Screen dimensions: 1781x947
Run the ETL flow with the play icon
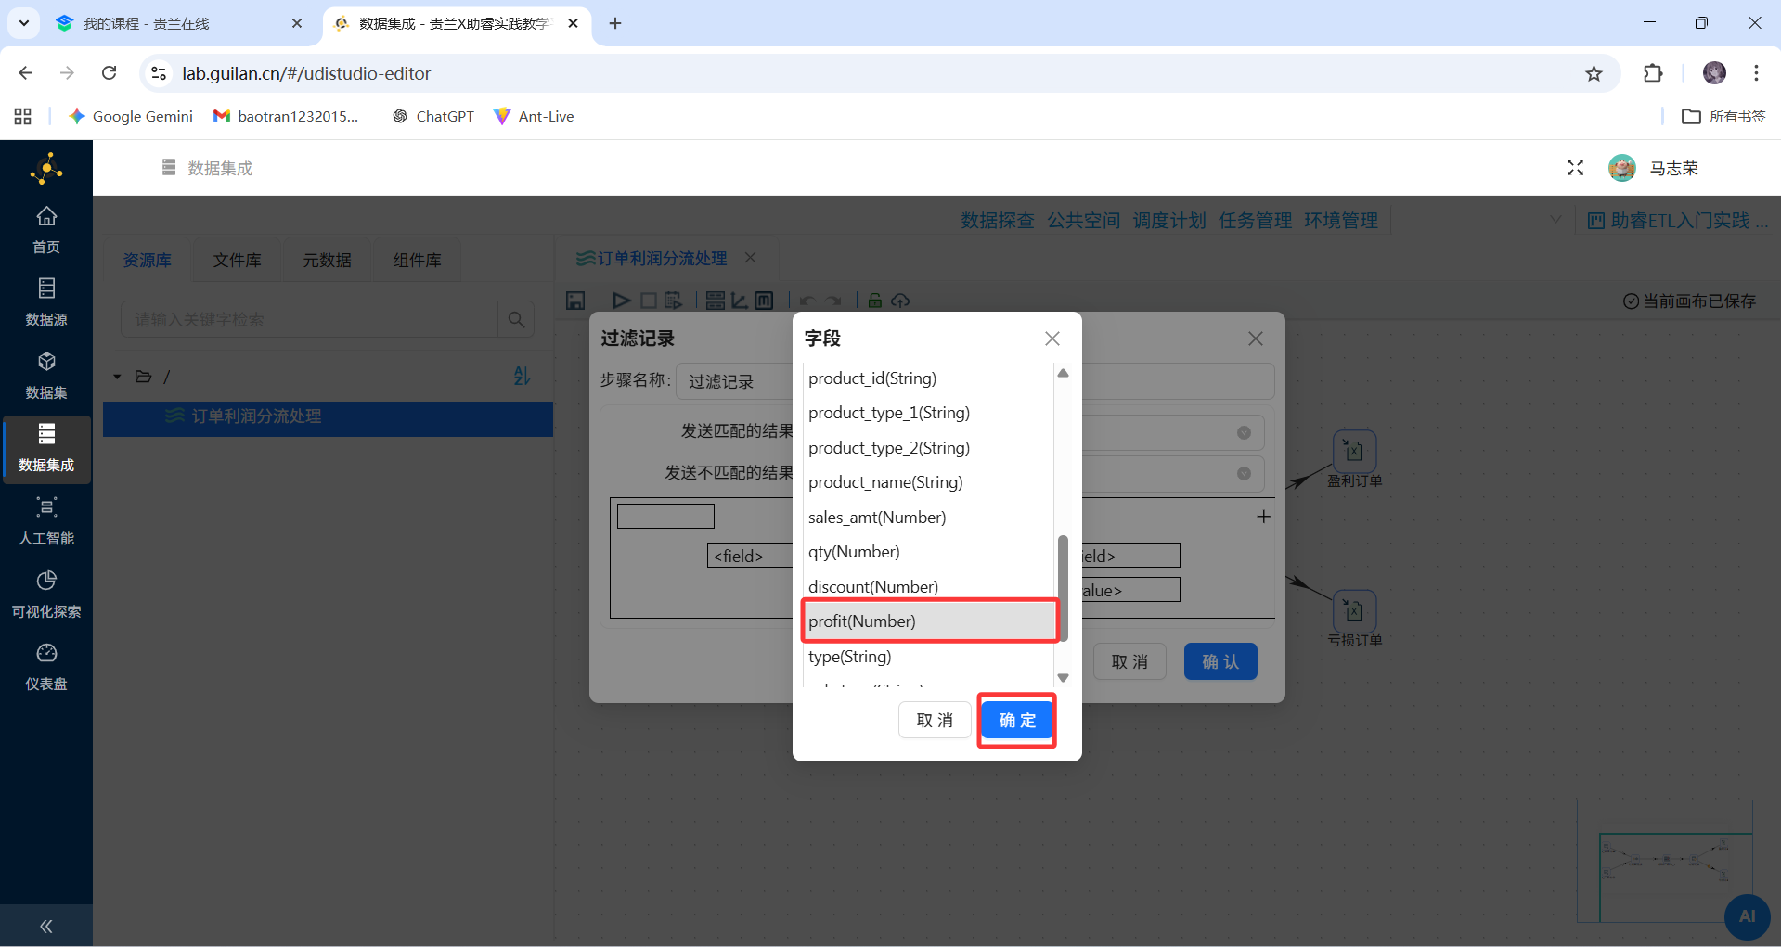pyautogui.click(x=621, y=300)
